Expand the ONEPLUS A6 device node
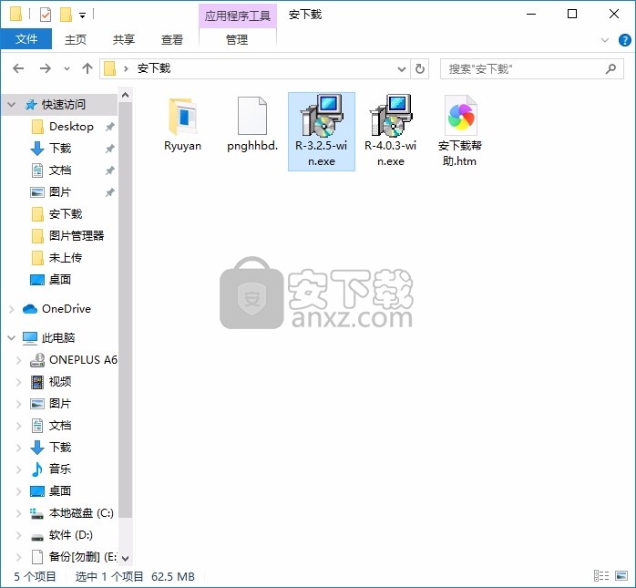 pyautogui.click(x=18, y=360)
